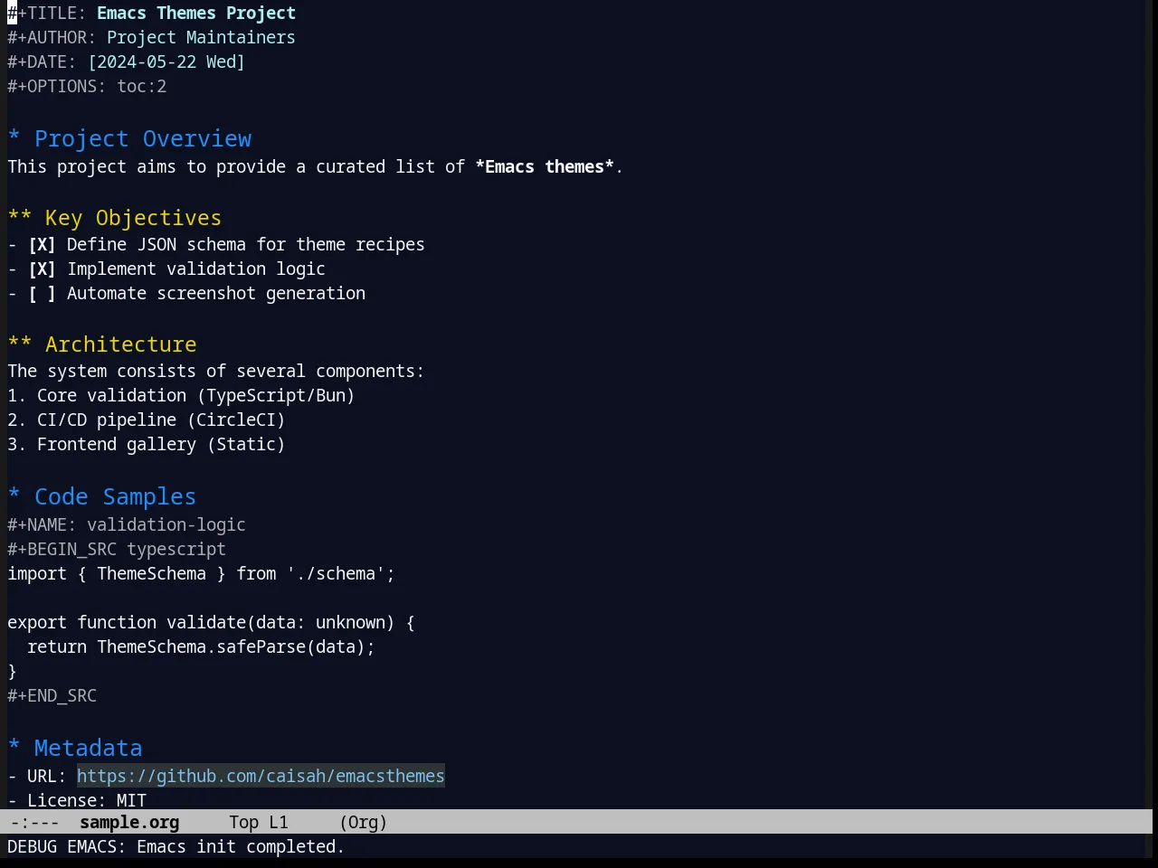Image resolution: width=1158 pixels, height=868 pixels.
Task: Click the 'Code Samples' heading text
Action: 115,496
